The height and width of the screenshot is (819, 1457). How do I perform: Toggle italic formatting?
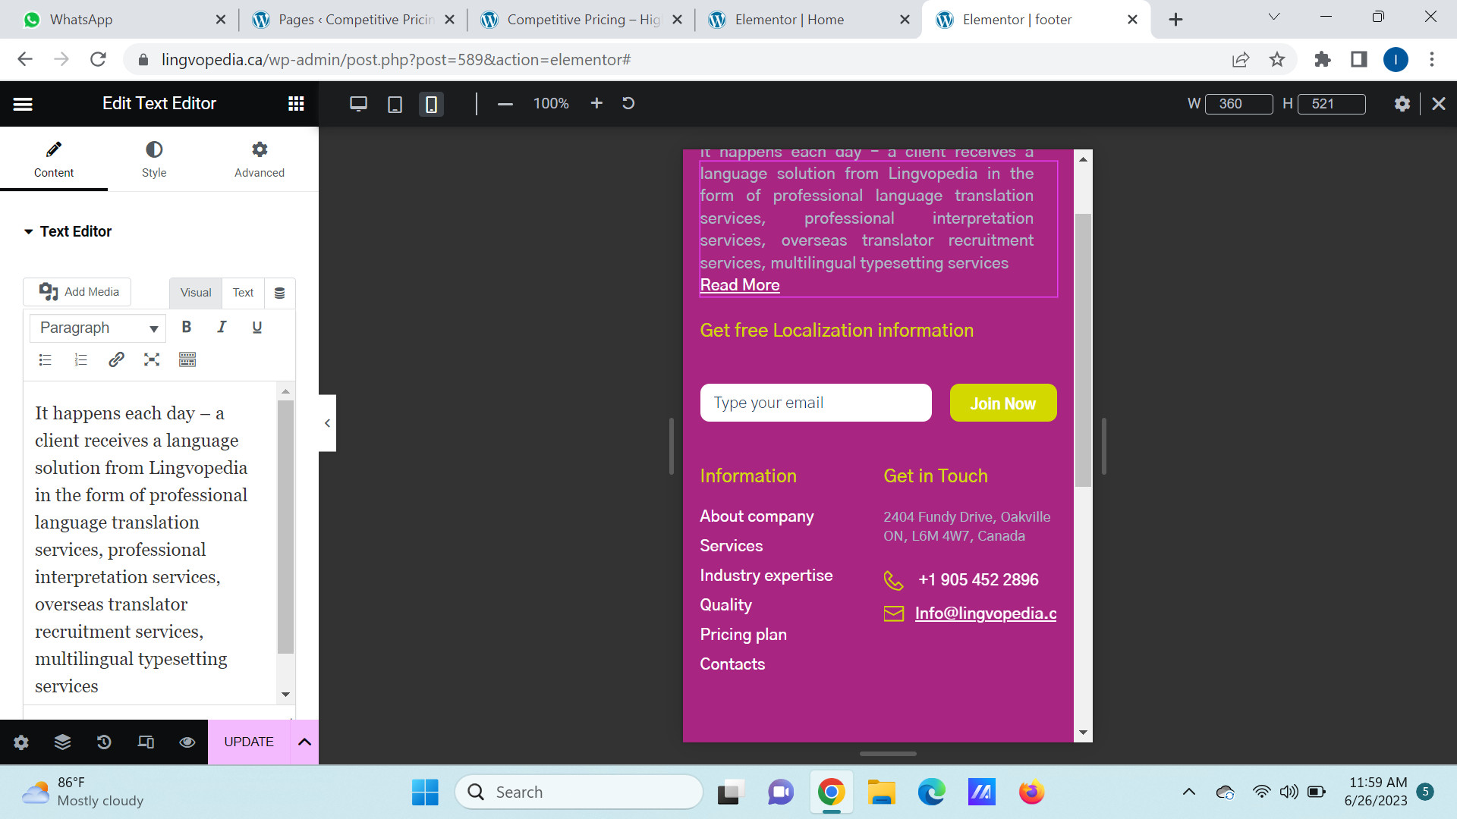(x=222, y=327)
